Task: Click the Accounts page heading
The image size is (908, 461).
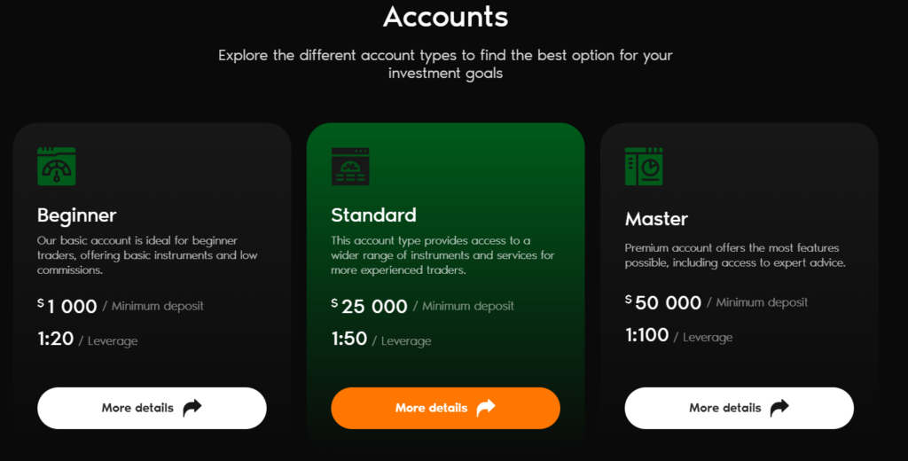Action: pyautogui.click(x=446, y=16)
